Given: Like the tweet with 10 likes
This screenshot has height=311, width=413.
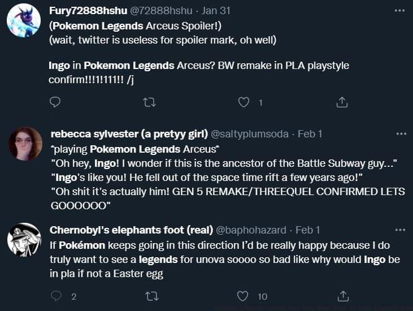Looking at the screenshot, I should click(244, 296).
